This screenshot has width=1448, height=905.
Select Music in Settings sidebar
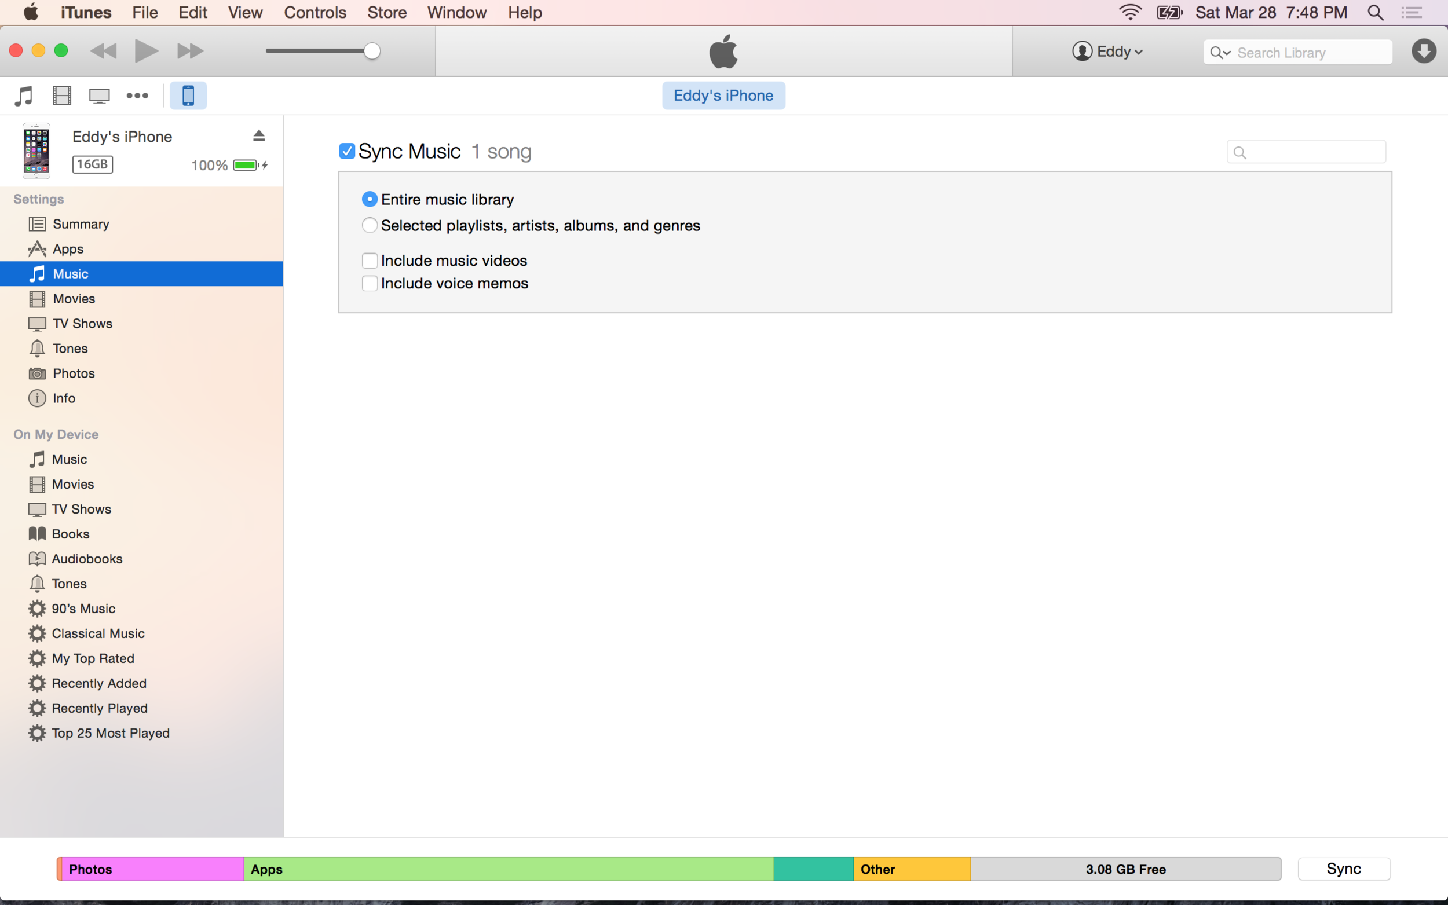[x=141, y=274]
